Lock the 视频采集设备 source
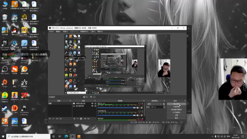The width and height of the screenshot is (247, 139). point(95,103)
